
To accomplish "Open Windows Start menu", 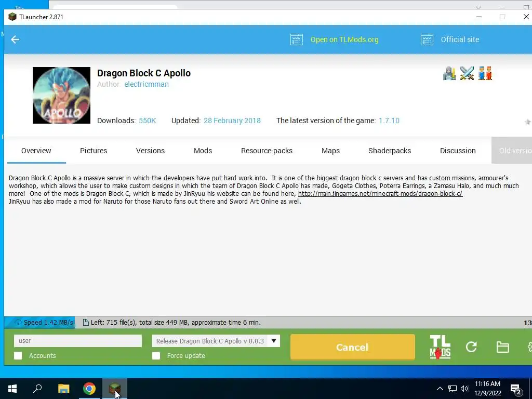I will click(12, 389).
